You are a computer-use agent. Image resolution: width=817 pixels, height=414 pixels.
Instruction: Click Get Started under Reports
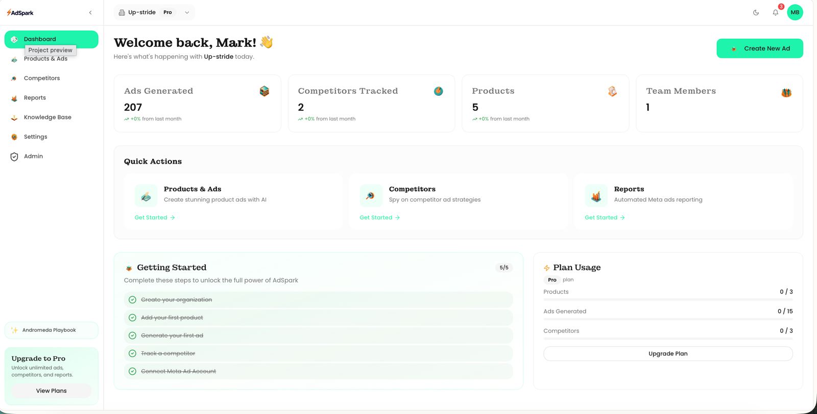[605, 218]
